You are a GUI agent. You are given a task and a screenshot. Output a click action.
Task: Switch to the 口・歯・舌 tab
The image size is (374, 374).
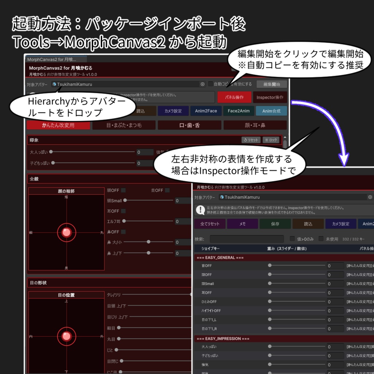pyautogui.click(x=190, y=125)
